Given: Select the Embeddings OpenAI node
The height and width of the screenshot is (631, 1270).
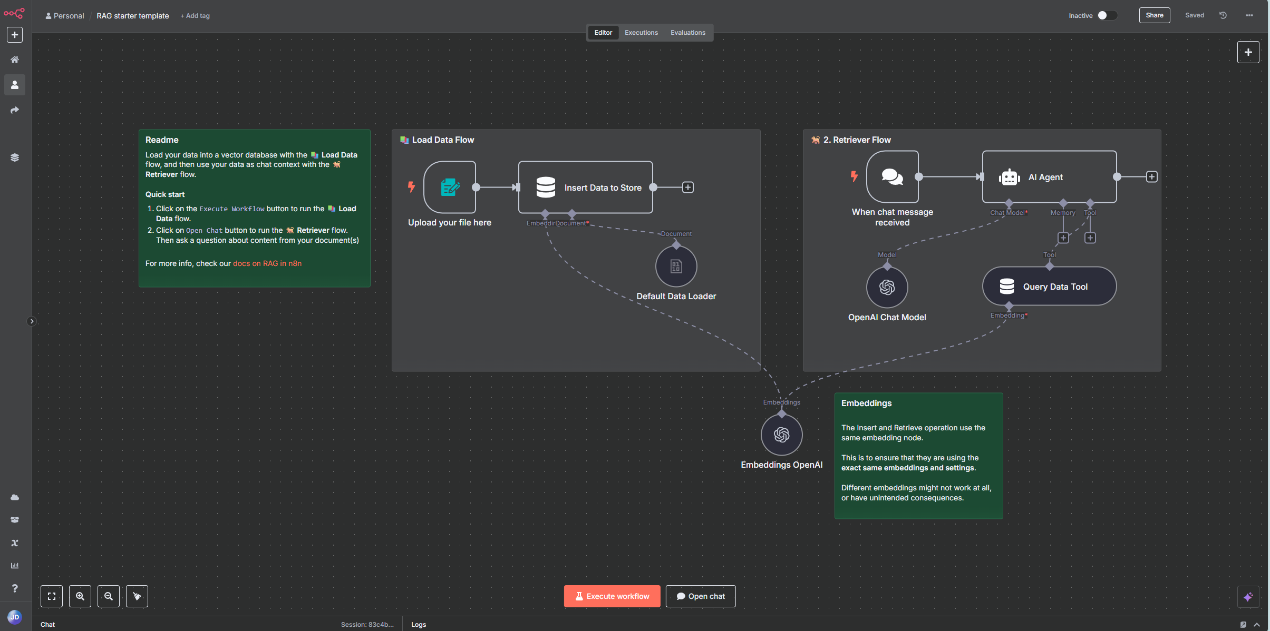Looking at the screenshot, I should [781, 435].
